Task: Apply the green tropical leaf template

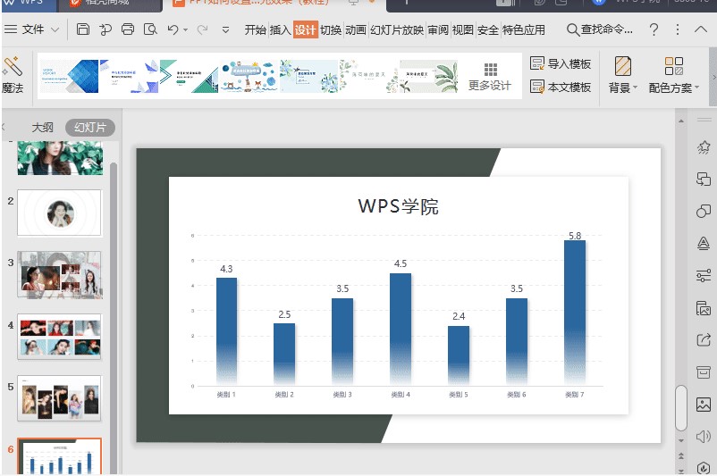Action: pyautogui.click(x=428, y=76)
